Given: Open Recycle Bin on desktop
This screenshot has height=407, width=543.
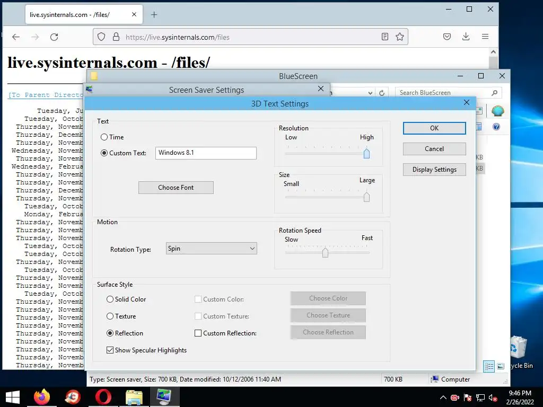Looking at the screenshot, I should 520,352.
